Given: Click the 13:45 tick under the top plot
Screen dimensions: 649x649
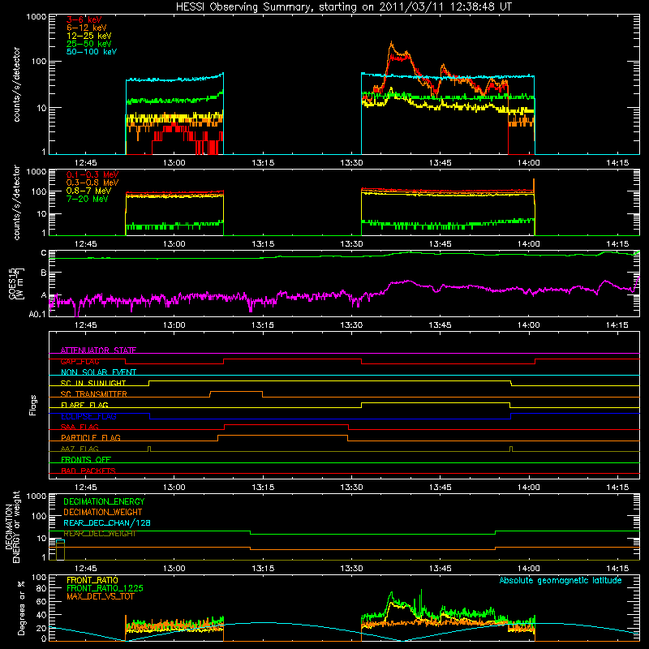Looking at the screenshot, I should coord(440,163).
